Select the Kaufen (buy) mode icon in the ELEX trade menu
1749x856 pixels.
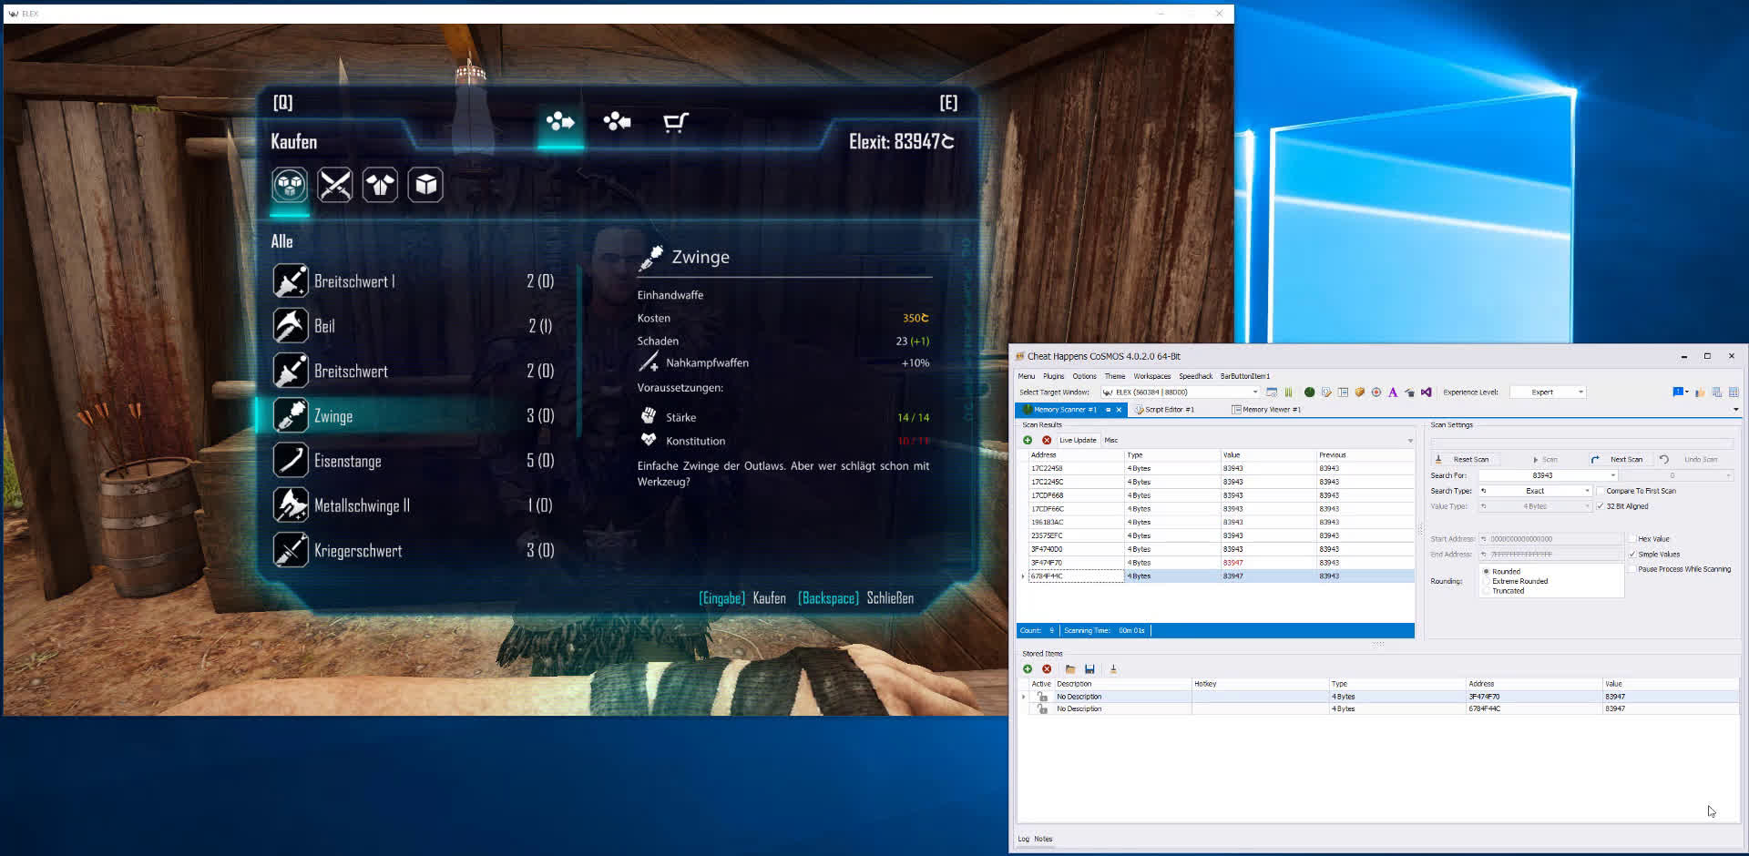pyautogui.click(x=560, y=121)
